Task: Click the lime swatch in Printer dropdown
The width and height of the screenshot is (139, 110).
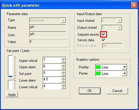Action: tap(98, 73)
